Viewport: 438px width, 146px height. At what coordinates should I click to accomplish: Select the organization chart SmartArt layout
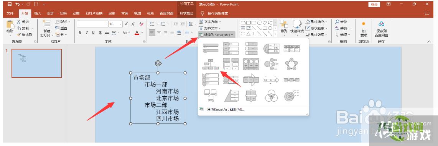click(211, 64)
